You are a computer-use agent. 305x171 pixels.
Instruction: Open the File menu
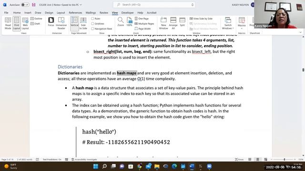(6, 13)
